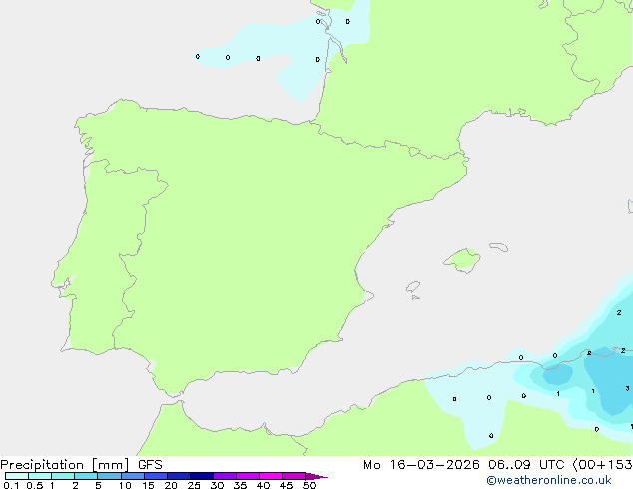This screenshot has height=489, width=633.
Task: Click the 10 mm legend color swatch
Action: coord(133,476)
